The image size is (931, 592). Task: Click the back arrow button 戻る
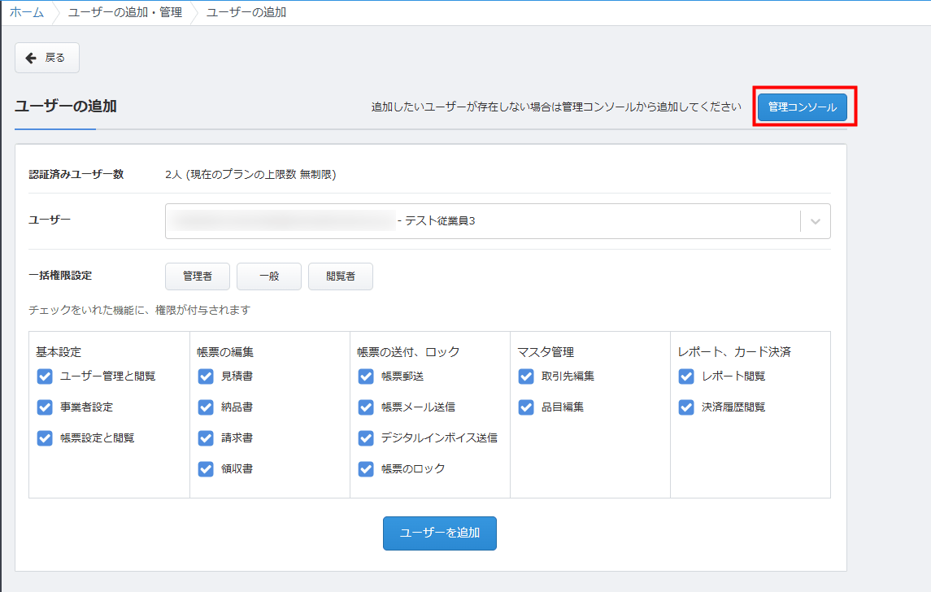click(x=47, y=58)
